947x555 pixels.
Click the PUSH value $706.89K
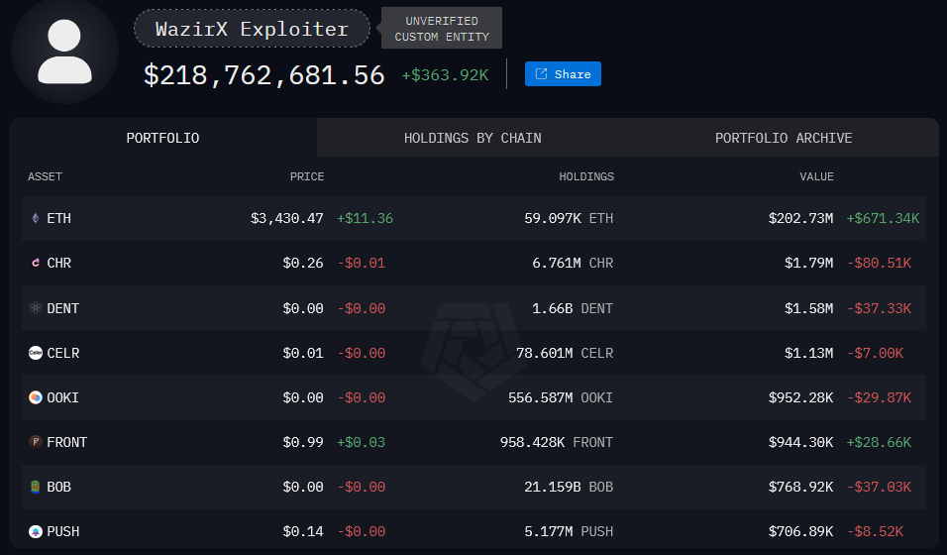(800, 531)
